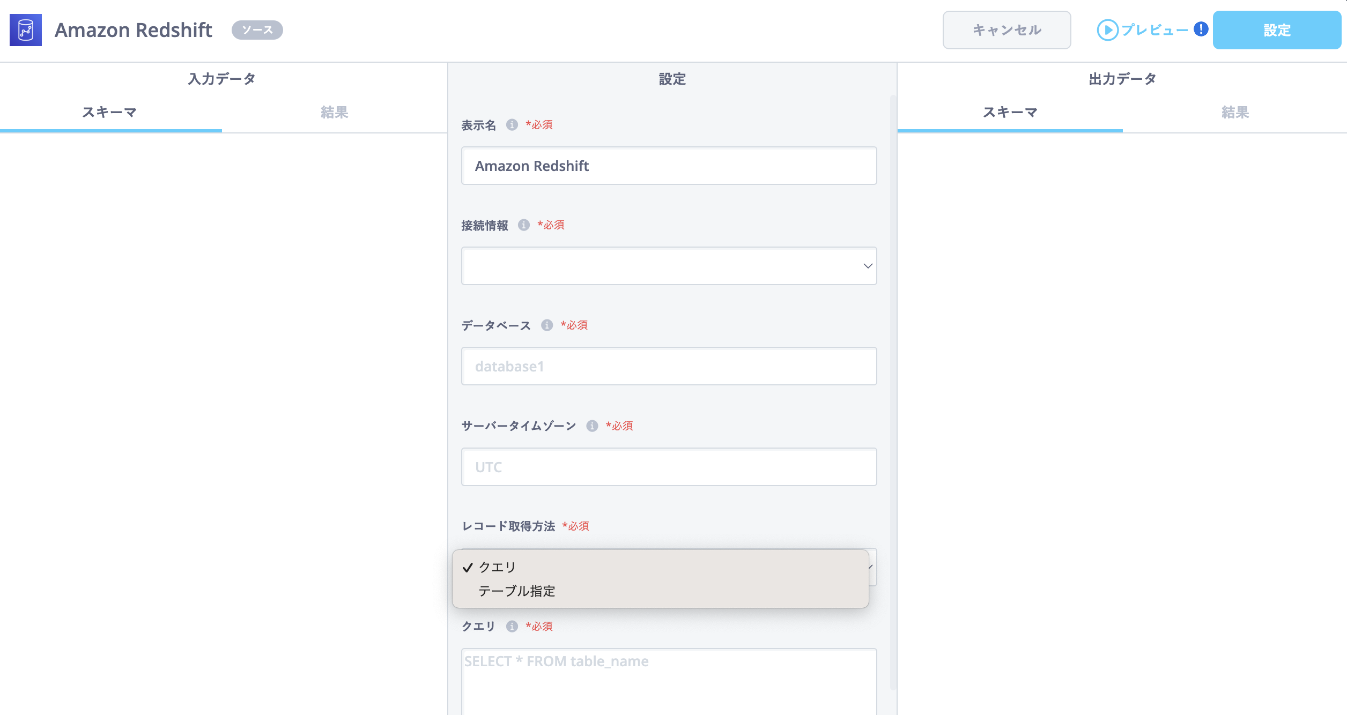Screen dimensions: 1347x715
Task: Click the info icon next to 接続情報
Action: click(524, 225)
